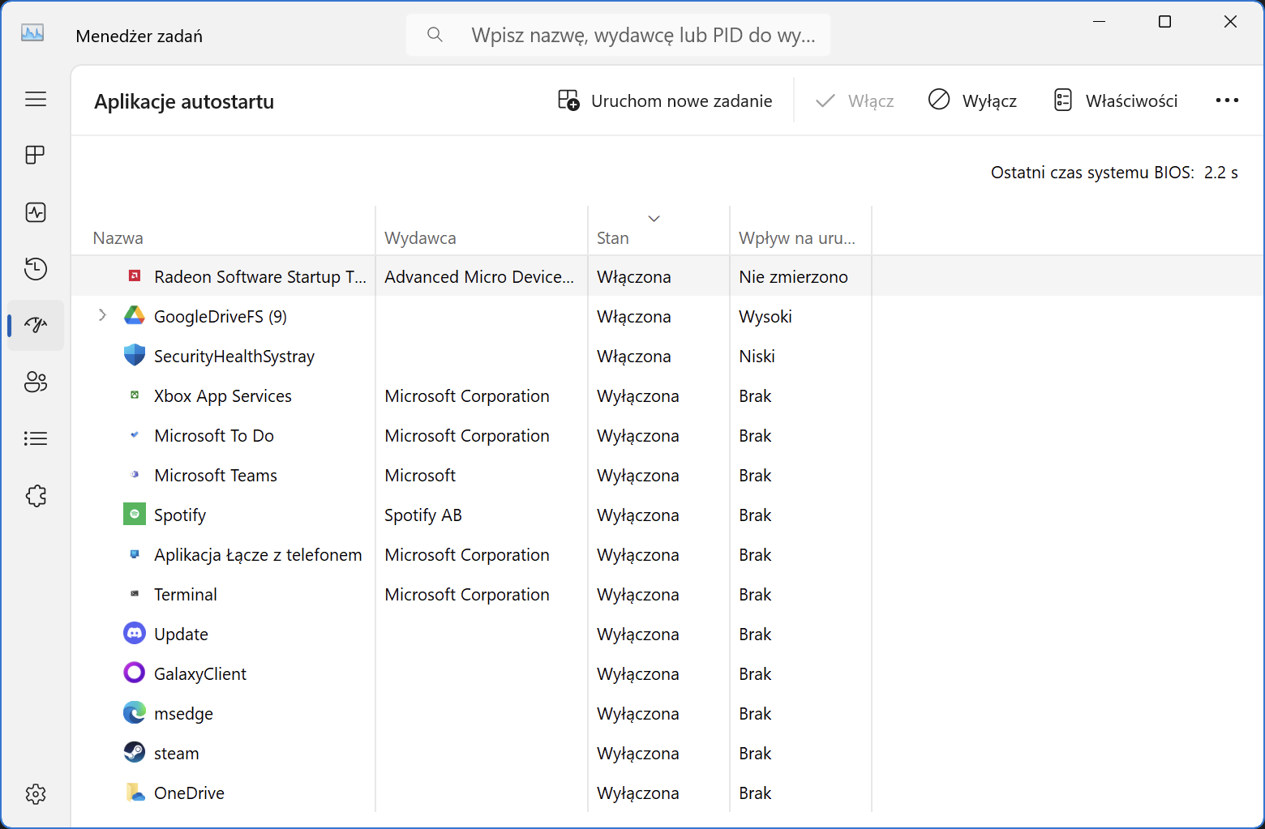Click the Task Manager app icon in title bar
Viewport: 1265px width, 829px height.
[32, 33]
